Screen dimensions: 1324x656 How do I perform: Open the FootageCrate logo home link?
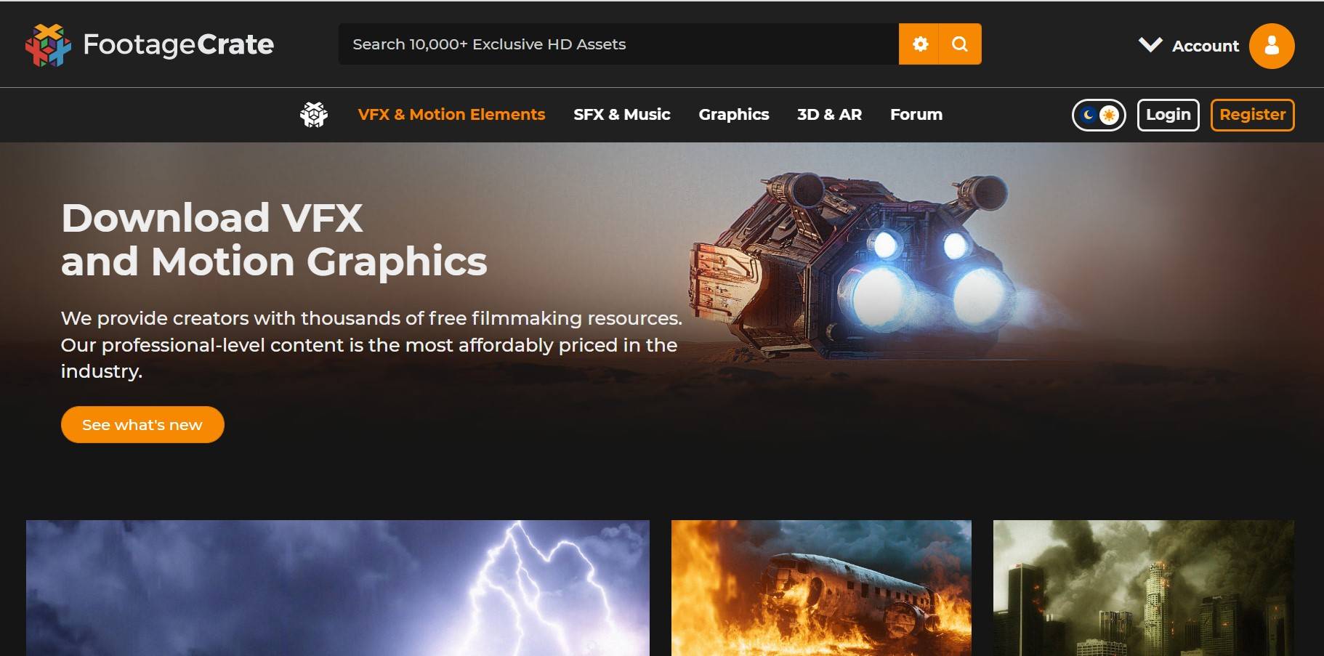click(150, 45)
